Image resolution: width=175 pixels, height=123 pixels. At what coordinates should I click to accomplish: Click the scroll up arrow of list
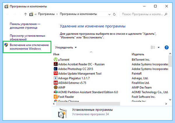coord(170,54)
